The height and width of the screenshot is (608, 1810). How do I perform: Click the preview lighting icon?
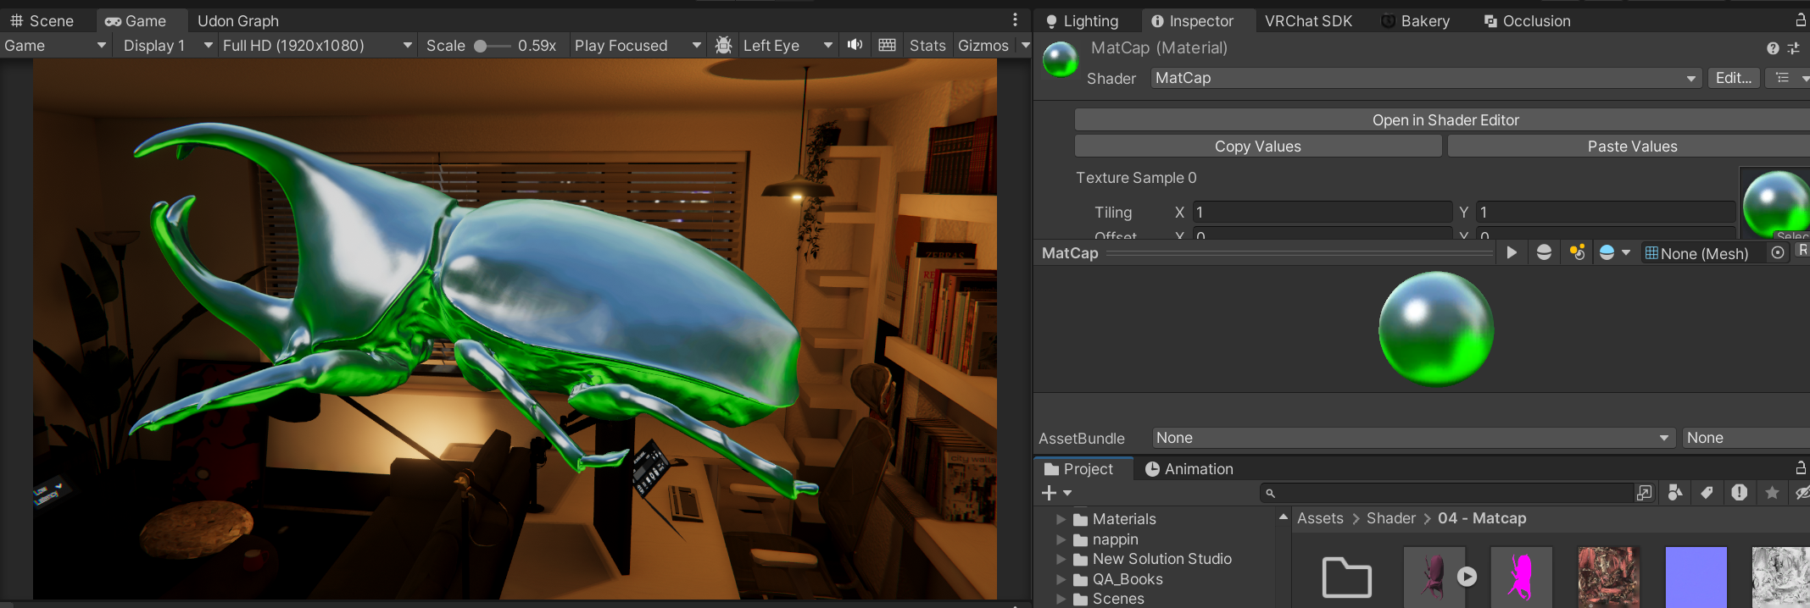(1577, 253)
